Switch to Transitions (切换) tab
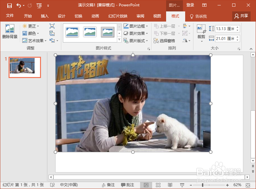The width and height of the screenshot is (256, 189). pos(78,16)
